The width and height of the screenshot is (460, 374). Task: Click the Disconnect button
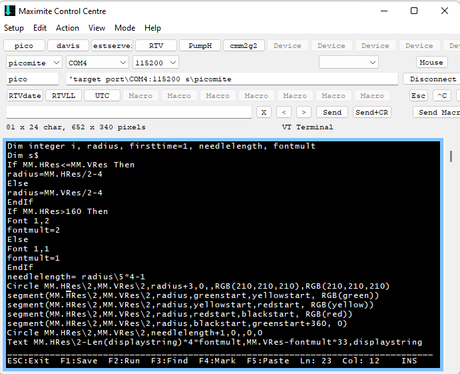point(432,79)
